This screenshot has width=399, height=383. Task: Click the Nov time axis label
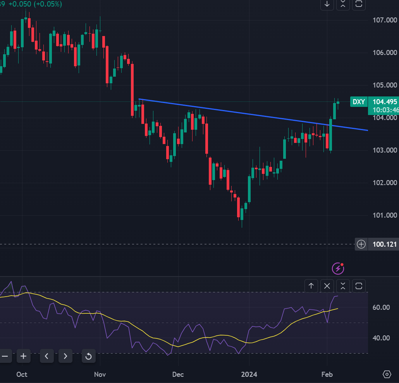tap(100, 374)
